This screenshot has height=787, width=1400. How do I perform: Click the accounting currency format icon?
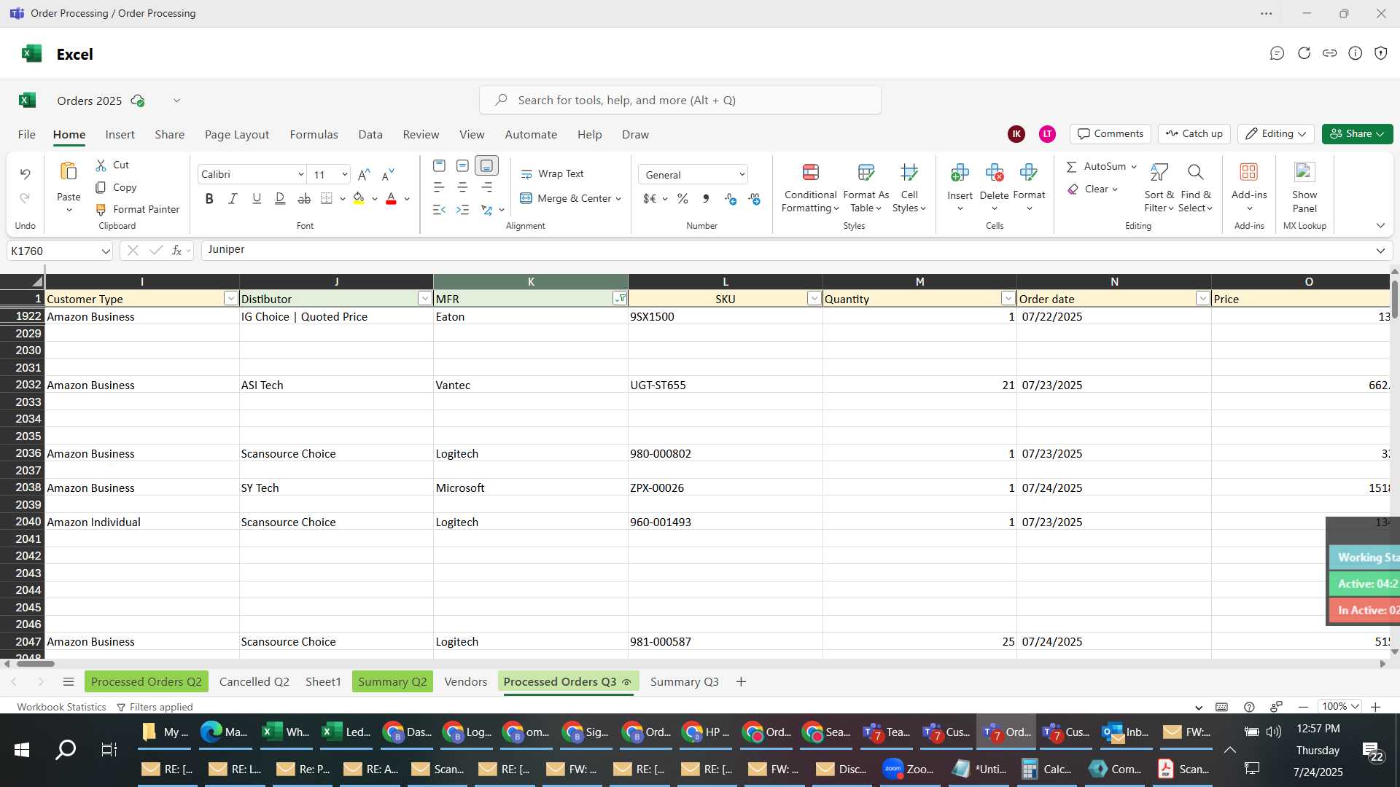point(650,198)
